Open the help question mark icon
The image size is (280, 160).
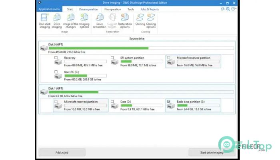pos(233,9)
